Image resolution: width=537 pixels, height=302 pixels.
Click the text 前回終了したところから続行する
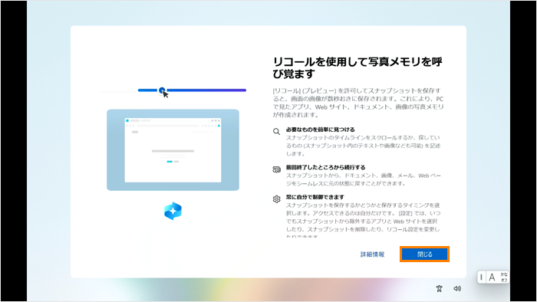point(326,167)
